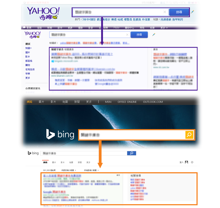The width and height of the screenshot is (220, 208).
Task: Open Bing settings gear icon
Action: 192,162
